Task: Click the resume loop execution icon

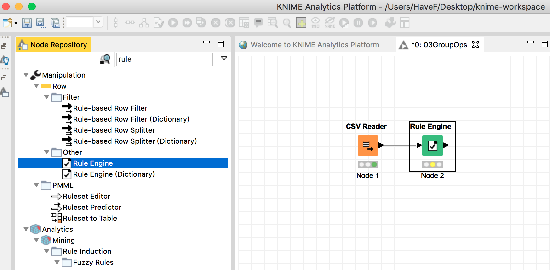Action: (372, 23)
